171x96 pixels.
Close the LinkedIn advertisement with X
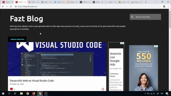pyautogui.click(x=157, y=46)
